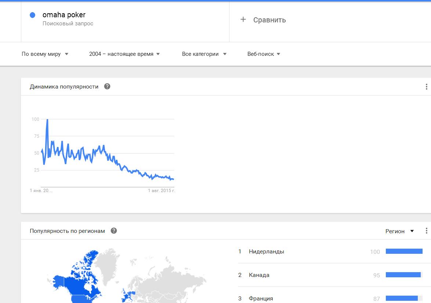Open help icon beside Динамика популярности

point(107,86)
